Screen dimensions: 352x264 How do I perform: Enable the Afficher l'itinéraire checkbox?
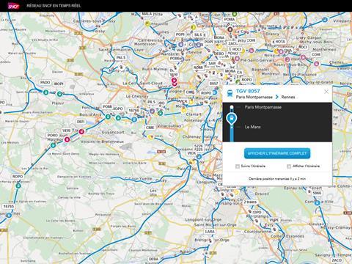tap(289, 166)
